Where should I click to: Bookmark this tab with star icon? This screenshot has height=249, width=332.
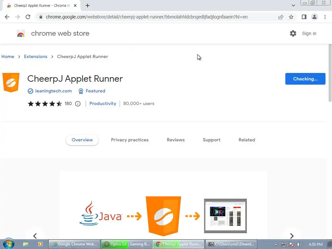tap(291, 17)
